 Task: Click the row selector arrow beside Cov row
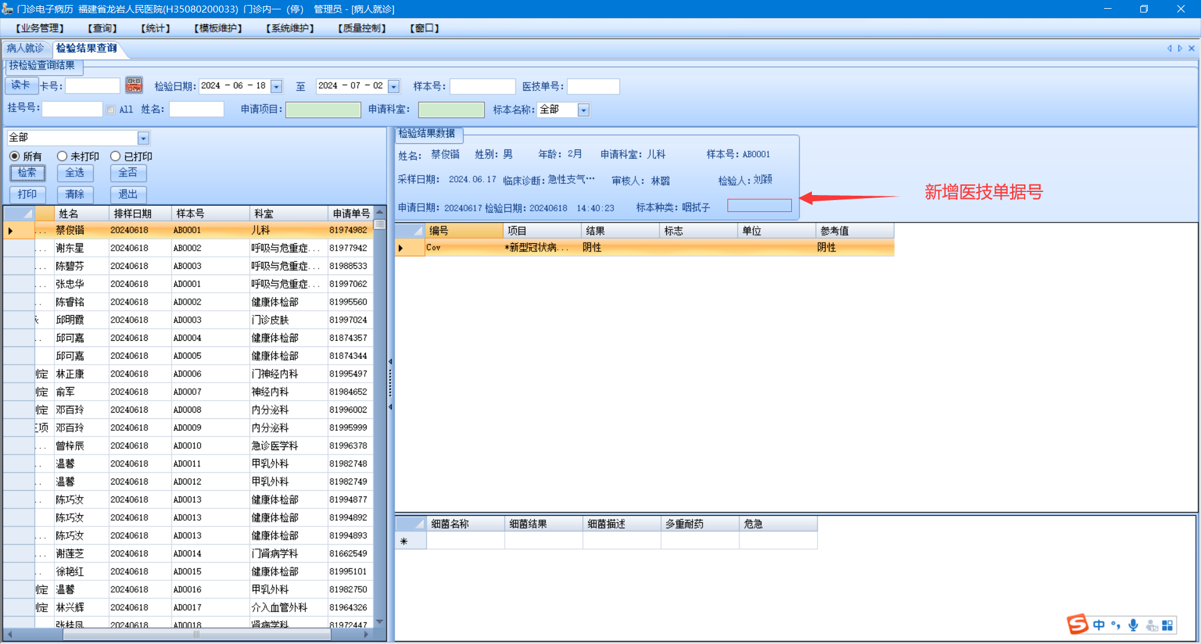(x=401, y=248)
